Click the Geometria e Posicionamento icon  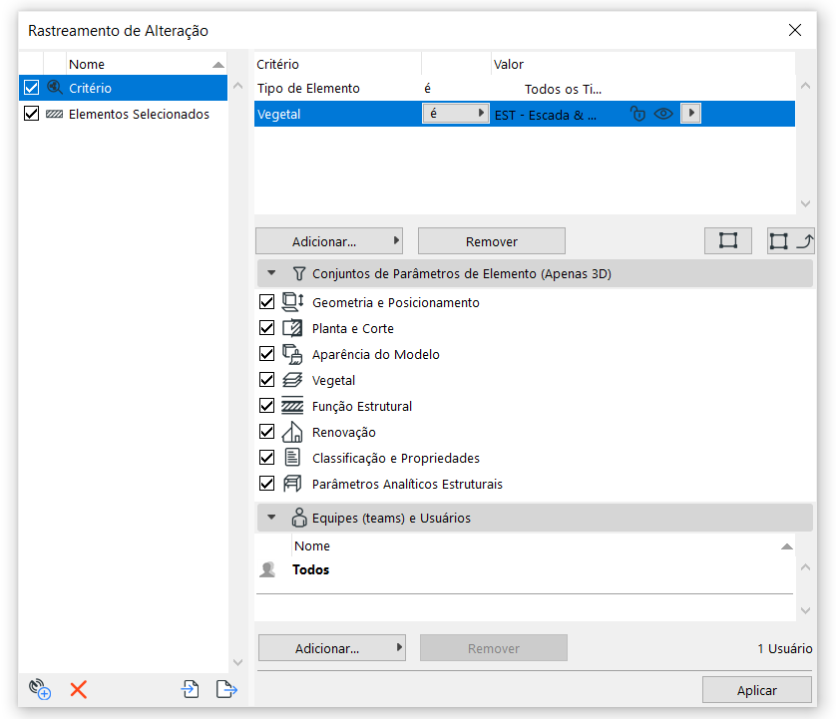pos(292,302)
